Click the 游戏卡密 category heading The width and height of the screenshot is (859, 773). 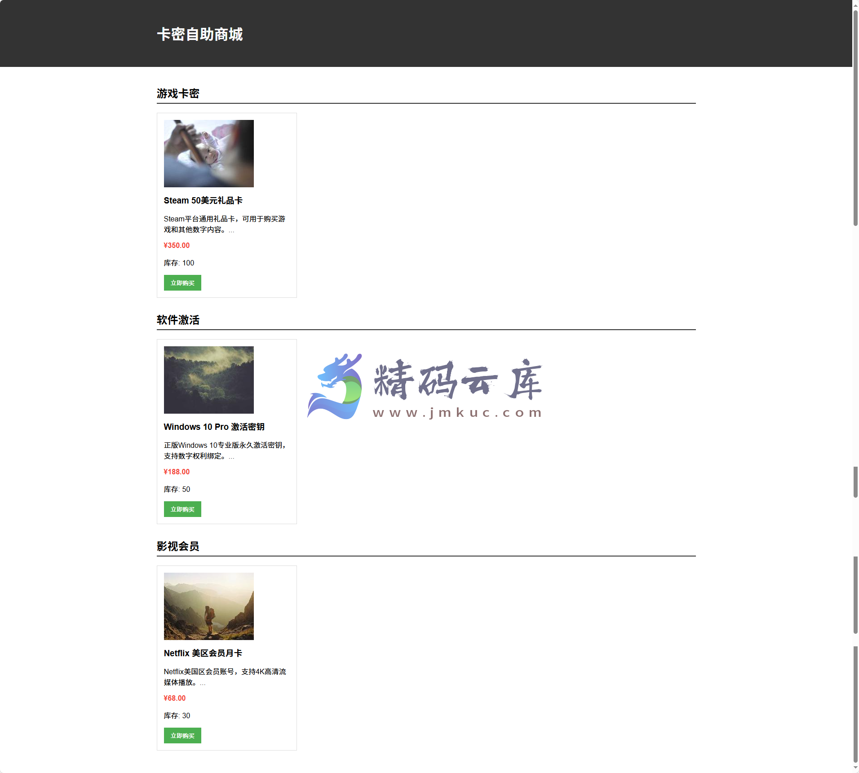(178, 93)
